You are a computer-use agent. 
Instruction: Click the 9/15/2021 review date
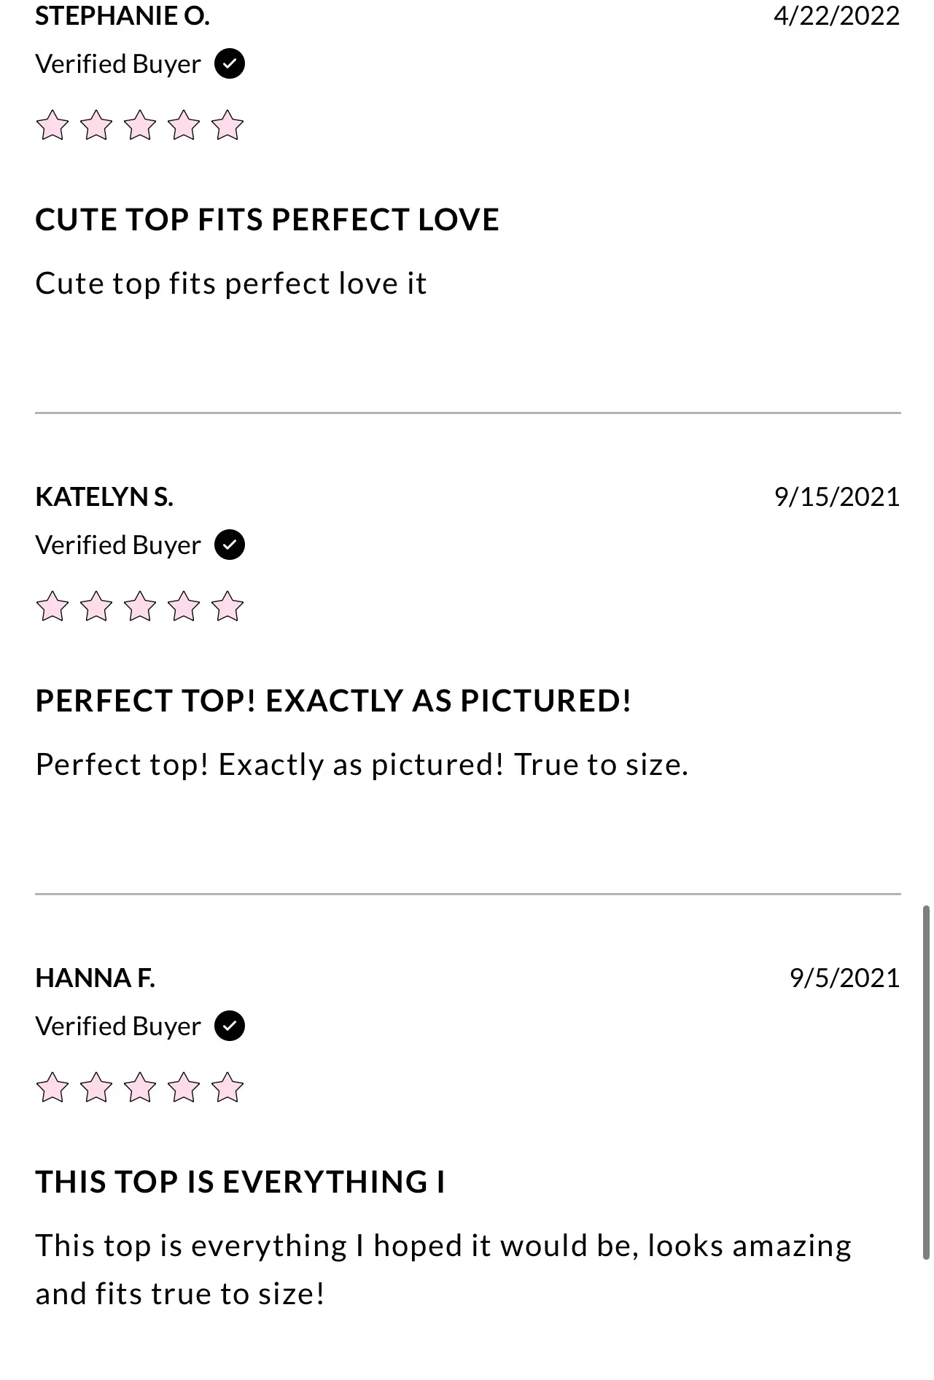point(837,497)
